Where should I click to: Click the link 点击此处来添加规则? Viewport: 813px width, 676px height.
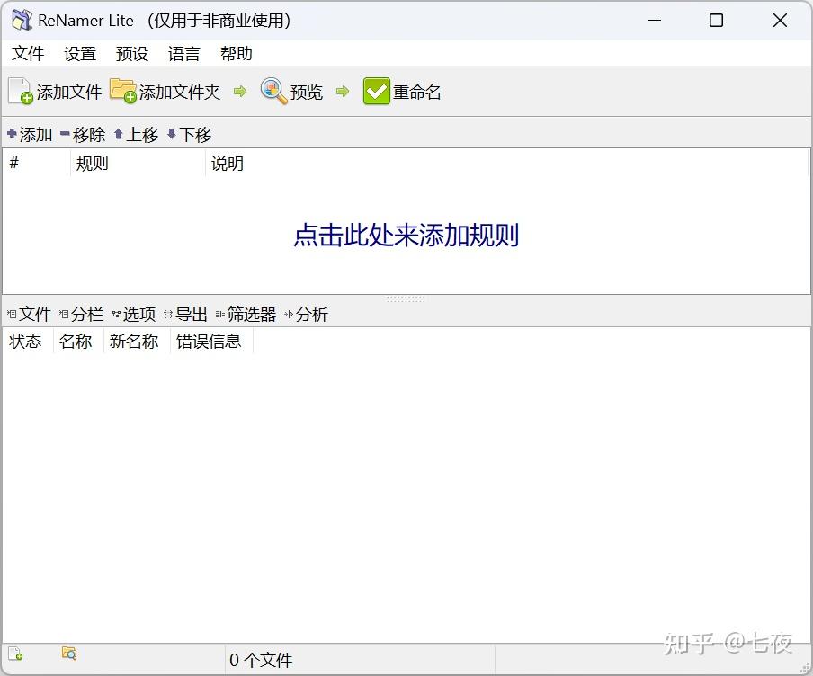coord(406,235)
